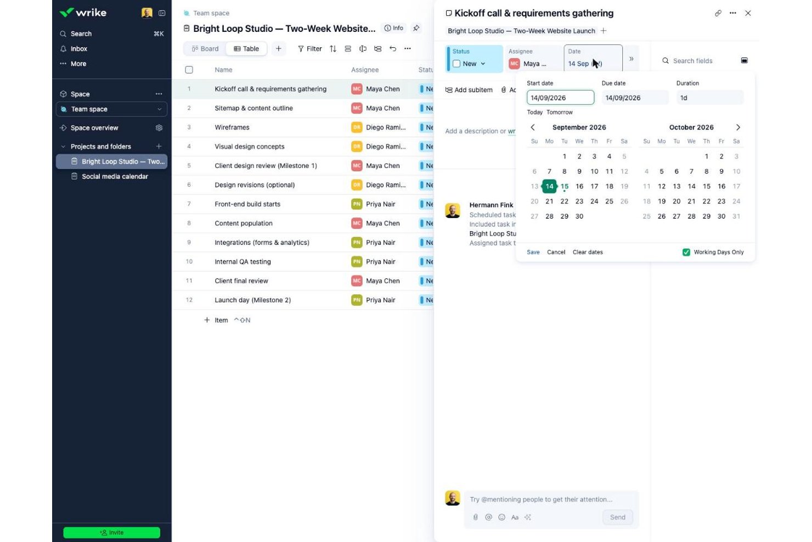Screen dimensions: 812x542
Task: Select the Bright Loop Studio project in the sidebar
Action: 112,161
